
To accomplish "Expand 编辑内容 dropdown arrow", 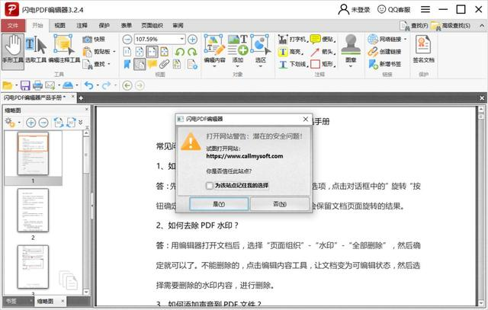I will pyautogui.click(x=214, y=66).
